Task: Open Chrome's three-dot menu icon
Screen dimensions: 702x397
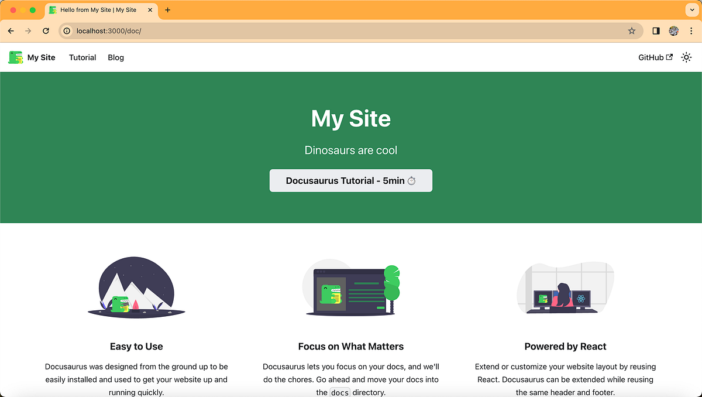Action: tap(691, 30)
